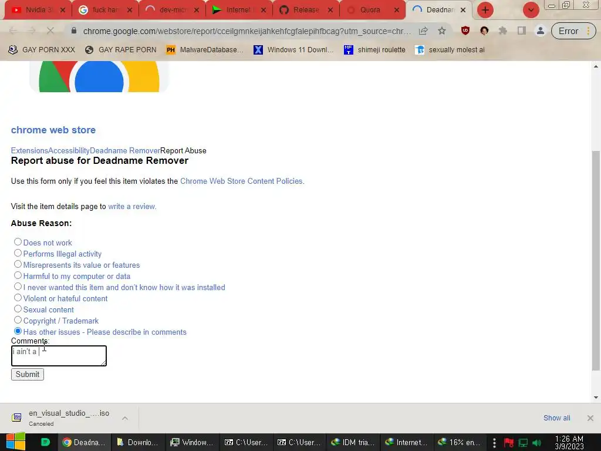Click the forward navigation arrow
The image size is (601, 451).
pos(32,31)
